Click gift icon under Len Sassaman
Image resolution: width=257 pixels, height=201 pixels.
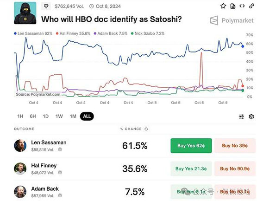(x=60, y=149)
